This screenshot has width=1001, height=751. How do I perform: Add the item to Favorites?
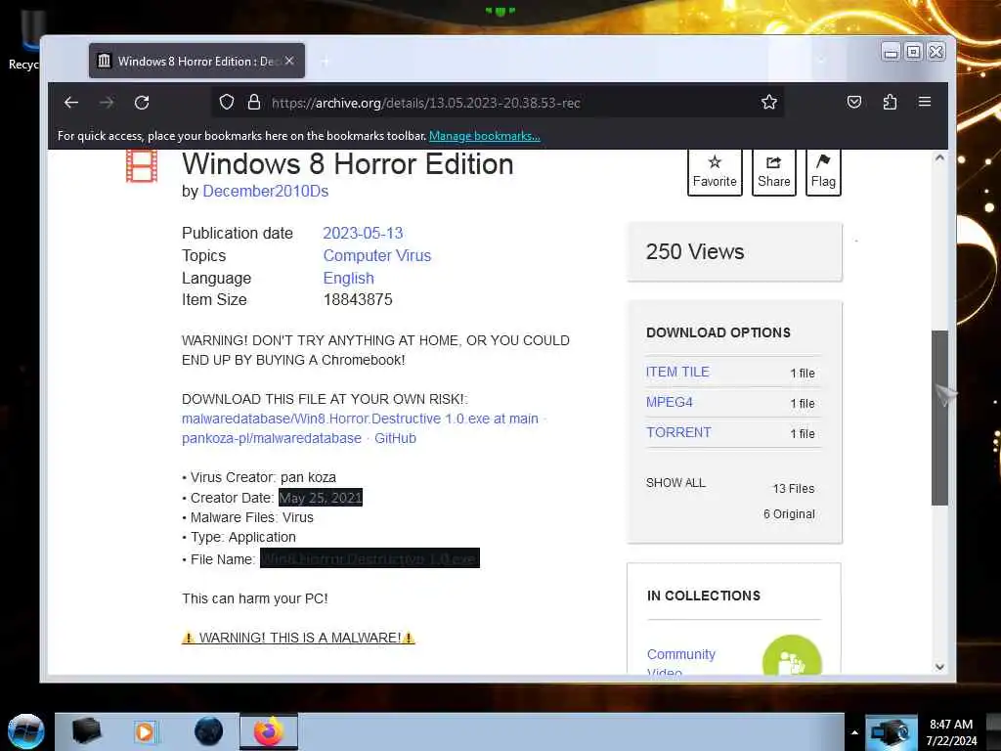[715, 172]
